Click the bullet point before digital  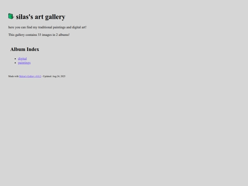point(15,59)
